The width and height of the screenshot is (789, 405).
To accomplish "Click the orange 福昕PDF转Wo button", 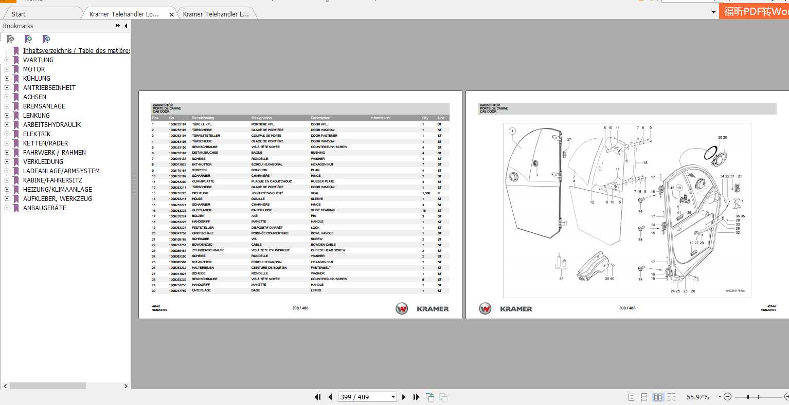I will pyautogui.click(x=754, y=12).
